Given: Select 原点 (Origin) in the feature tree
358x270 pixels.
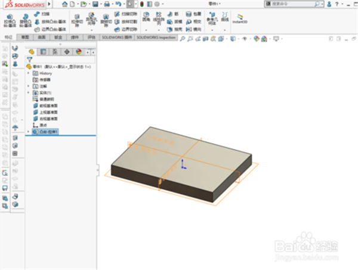Looking at the screenshot, I should [x=44, y=125].
